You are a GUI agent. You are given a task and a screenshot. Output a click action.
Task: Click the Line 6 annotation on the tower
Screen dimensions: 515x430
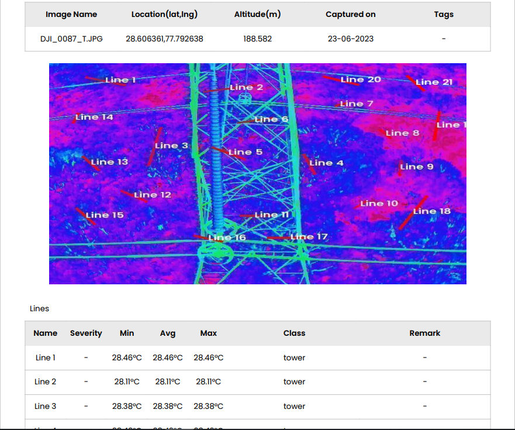click(x=271, y=119)
